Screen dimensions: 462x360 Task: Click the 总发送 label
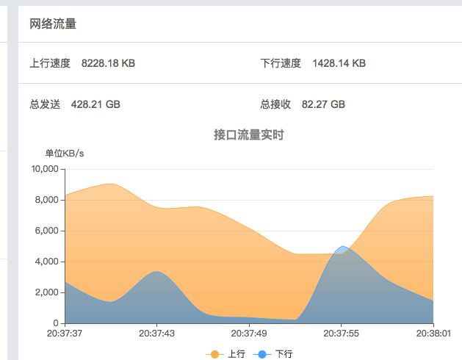(x=45, y=104)
